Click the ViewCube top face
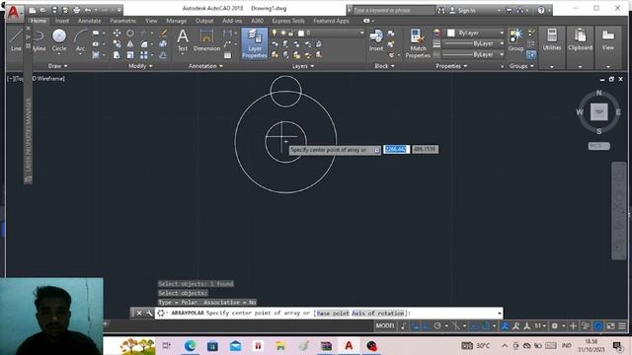 (x=599, y=111)
